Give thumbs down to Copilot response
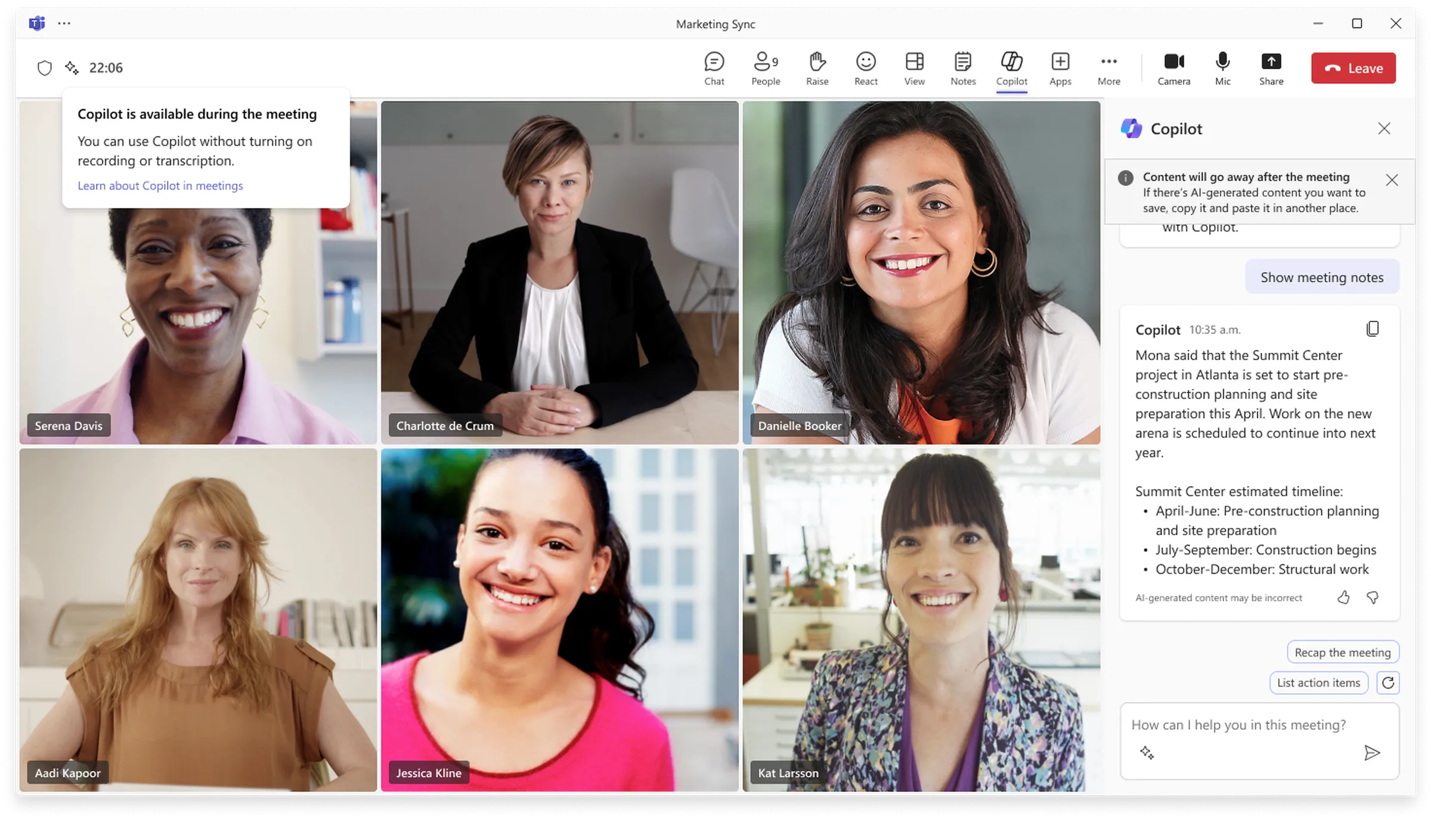This screenshot has height=819, width=1431. (x=1372, y=597)
